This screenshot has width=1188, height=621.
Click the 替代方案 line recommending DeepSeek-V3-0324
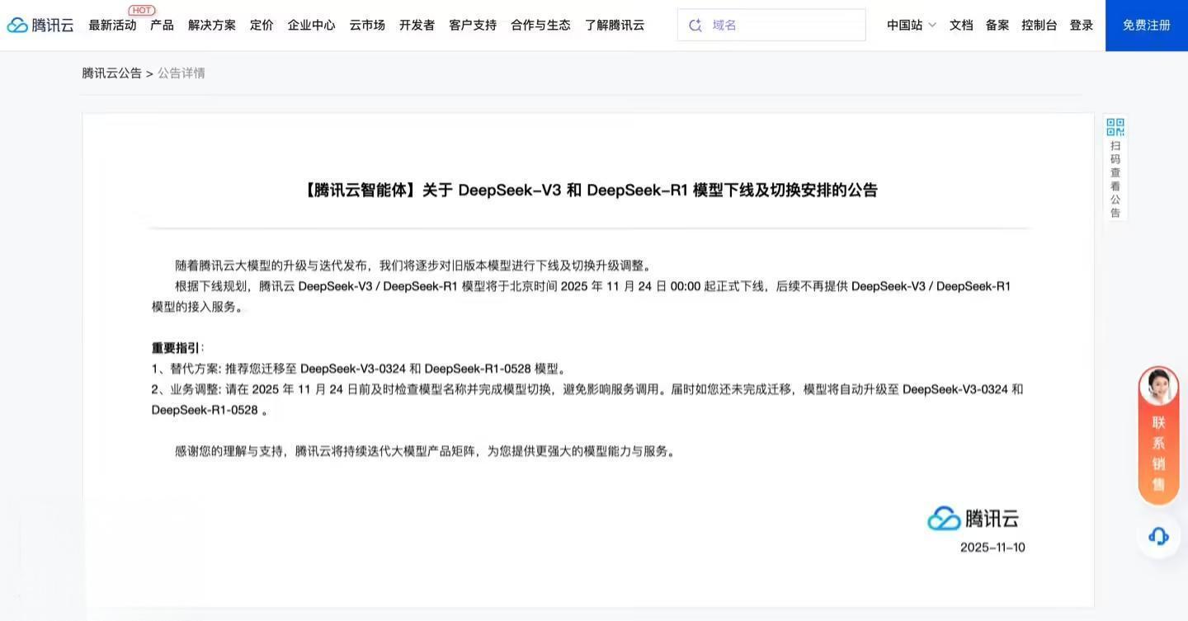click(359, 369)
